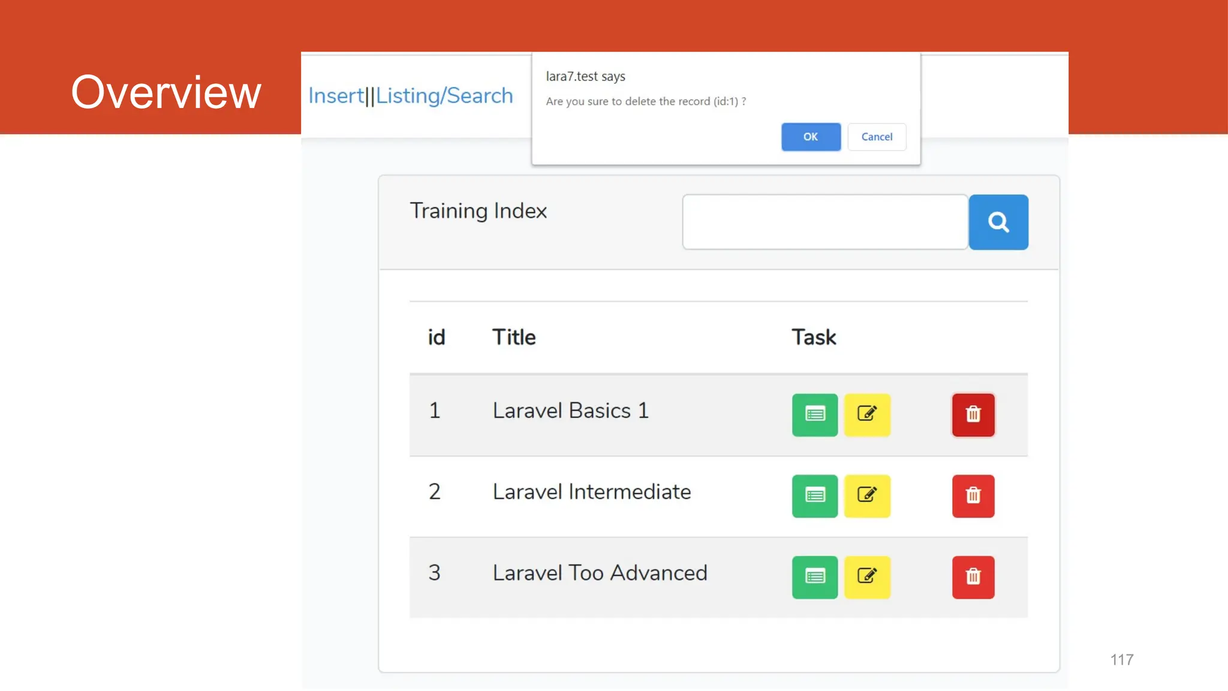Click the 'Training Index' heading
Image resolution: width=1228 pixels, height=691 pixels.
[x=478, y=211]
